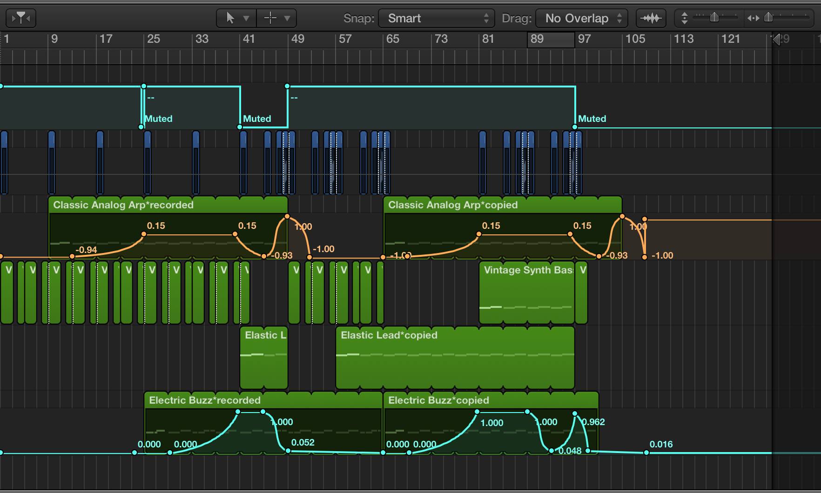Click the Muted automation point at bar 97
This screenshot has width=821, height=493.
(x=575, y=127)
